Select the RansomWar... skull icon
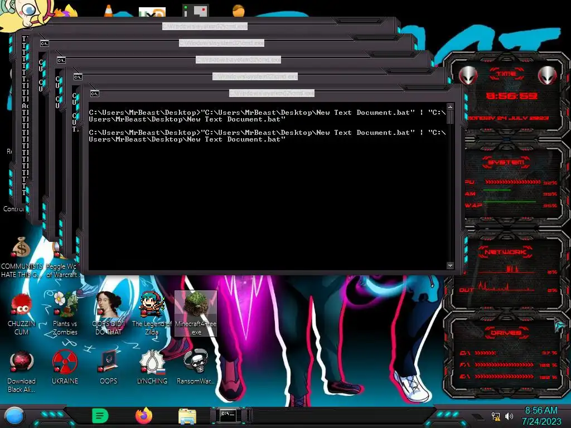The height and width of the screenshot is (428, 571). 196,368
